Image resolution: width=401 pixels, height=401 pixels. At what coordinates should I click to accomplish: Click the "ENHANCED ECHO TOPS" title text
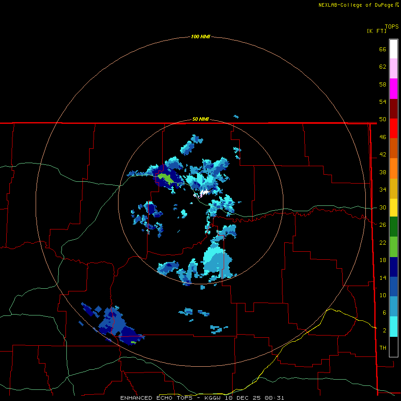click(156, 398)
